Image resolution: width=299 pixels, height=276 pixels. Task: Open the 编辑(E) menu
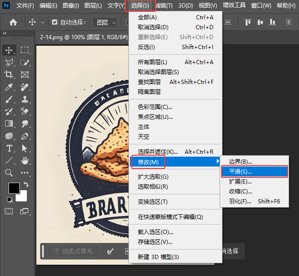point(48,6)
